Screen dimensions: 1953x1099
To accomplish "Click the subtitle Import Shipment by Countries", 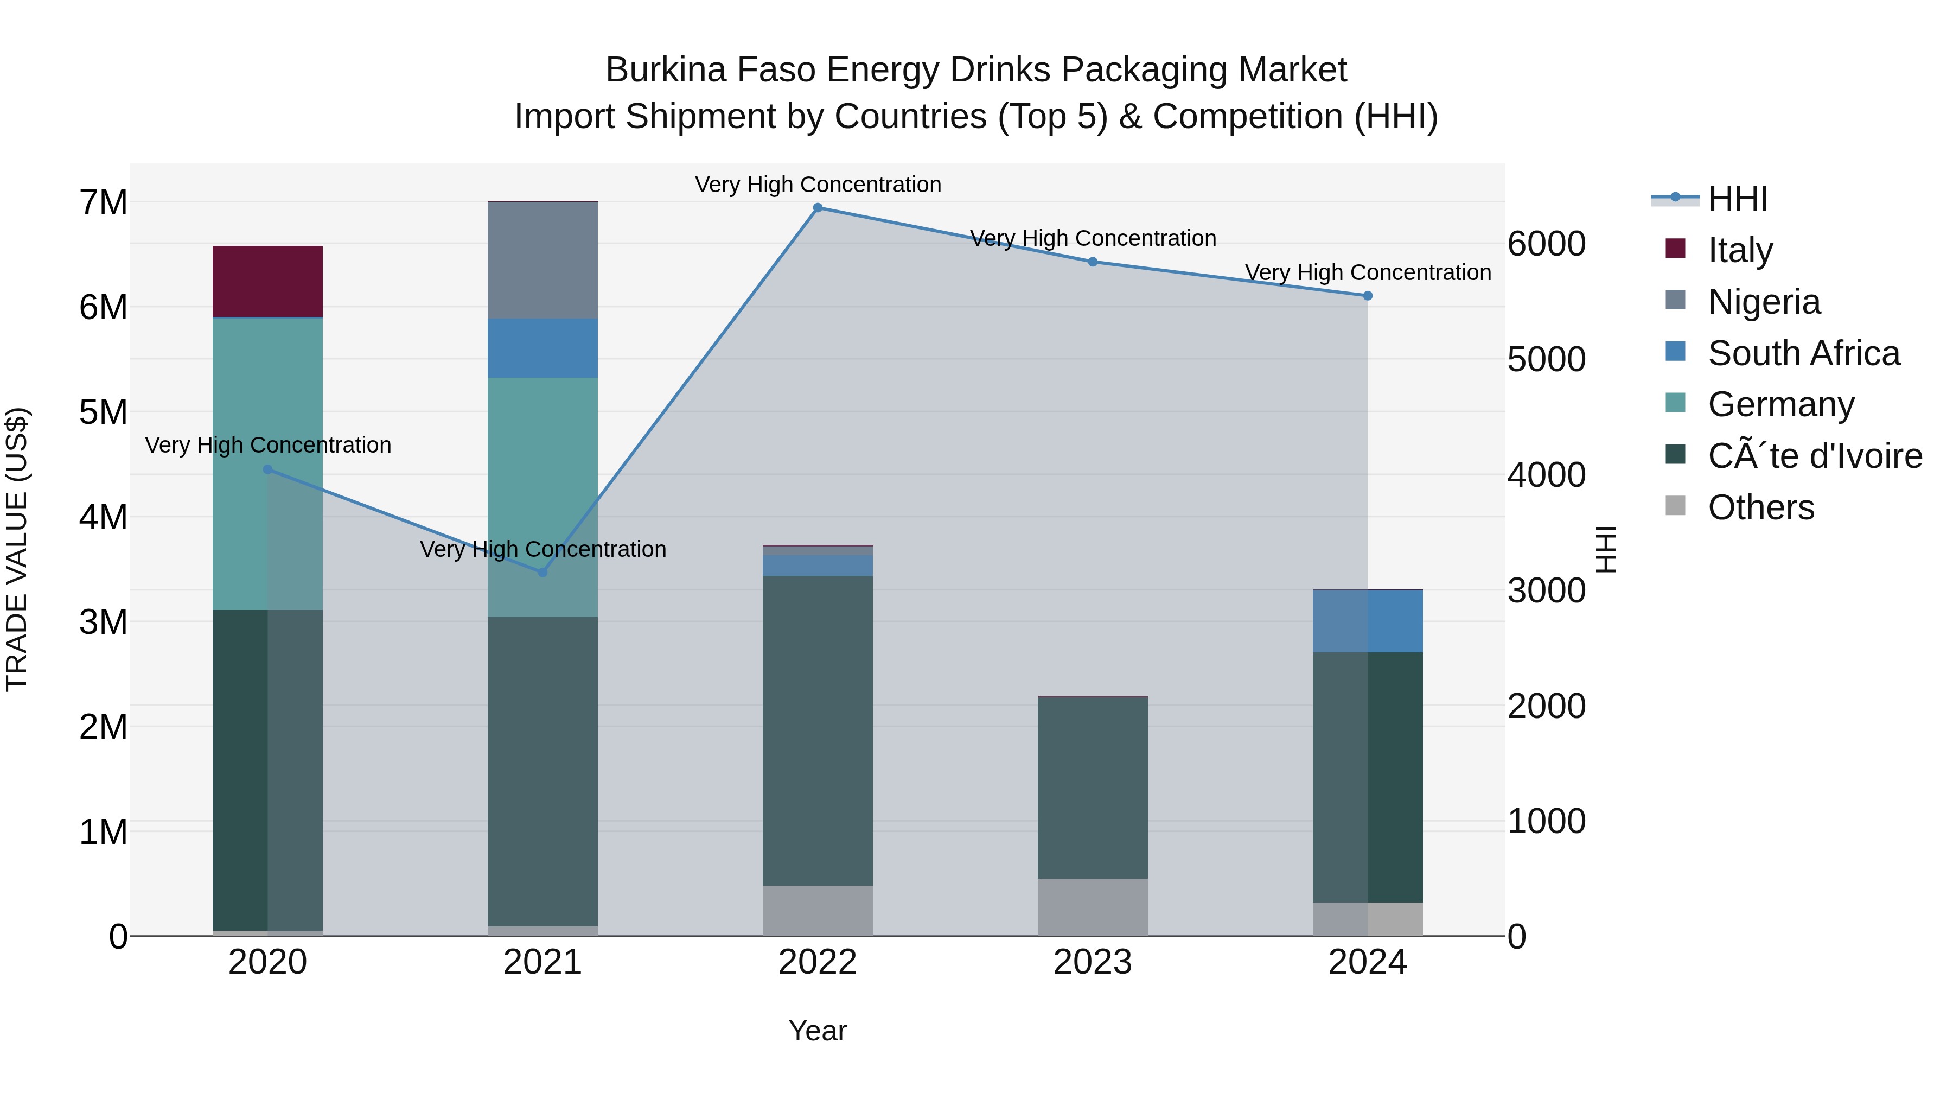I will (976, 117).
